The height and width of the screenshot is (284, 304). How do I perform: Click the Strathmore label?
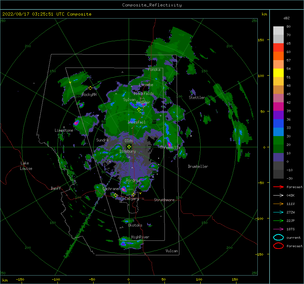[x=164, y=200]
